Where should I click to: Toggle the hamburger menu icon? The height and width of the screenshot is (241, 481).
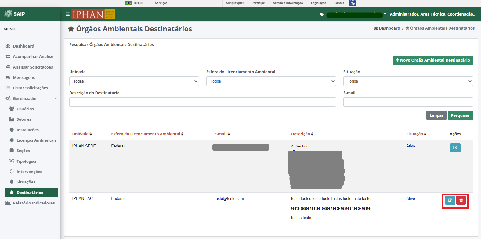pyautogui.click(x=68, y=14)
